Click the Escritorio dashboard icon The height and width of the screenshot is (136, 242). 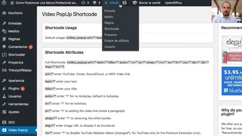point(4,13)
